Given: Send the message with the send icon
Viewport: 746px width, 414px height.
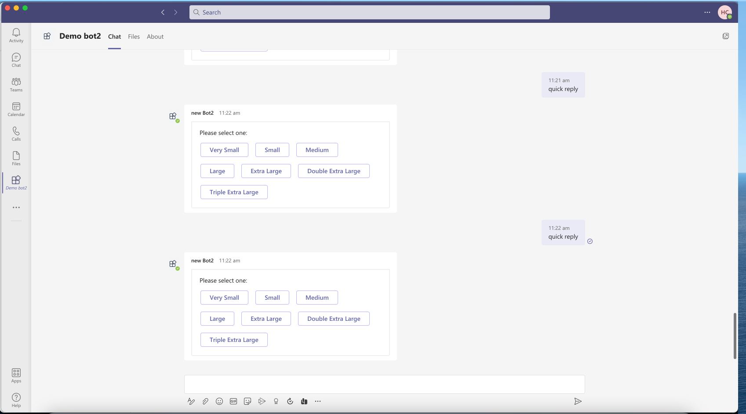Looking at the screenshot, I should tap(578, 401).
